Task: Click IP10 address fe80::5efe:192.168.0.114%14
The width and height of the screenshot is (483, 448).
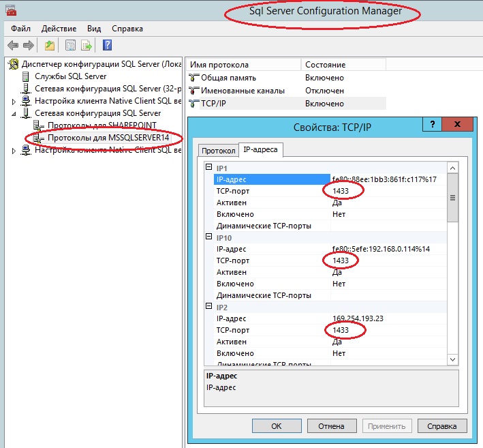Action: coord(381,249)
